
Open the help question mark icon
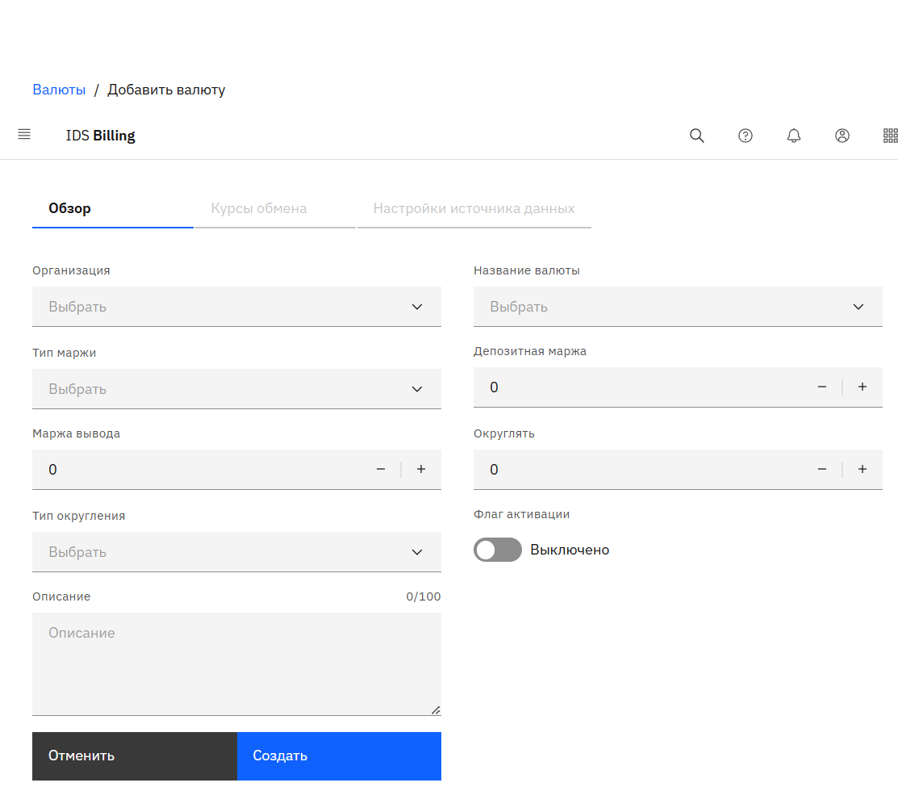coord(746,136)
